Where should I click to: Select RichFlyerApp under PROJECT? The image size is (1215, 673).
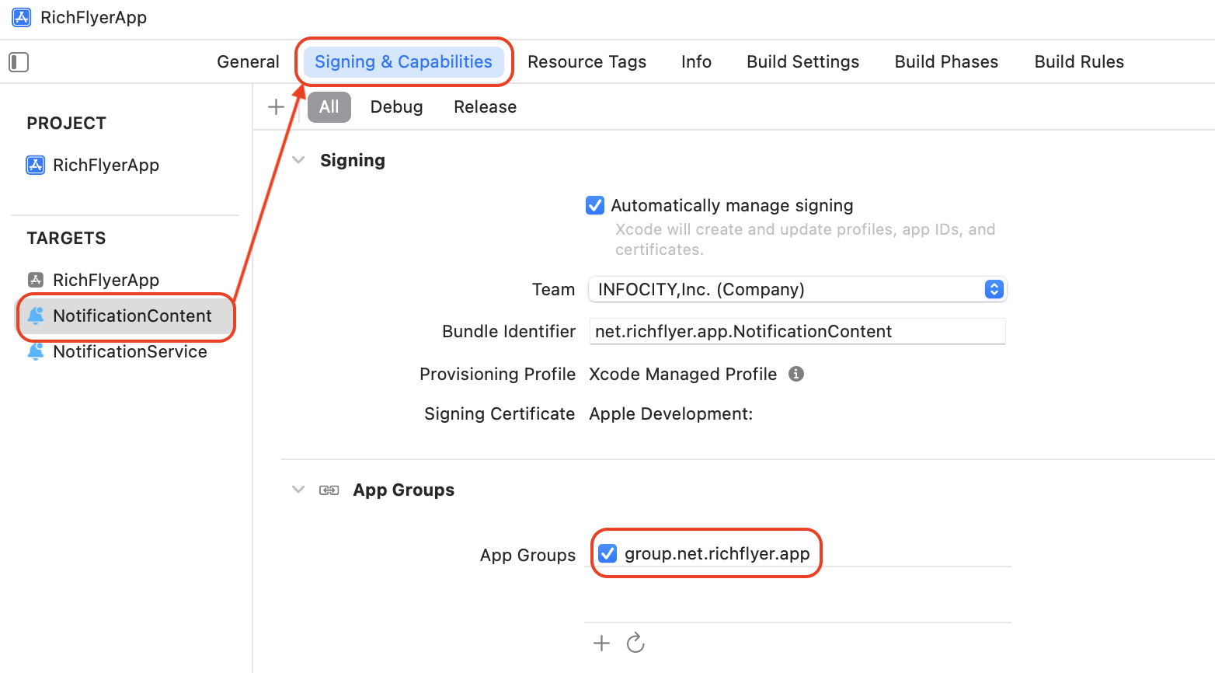tap(106, 165)
